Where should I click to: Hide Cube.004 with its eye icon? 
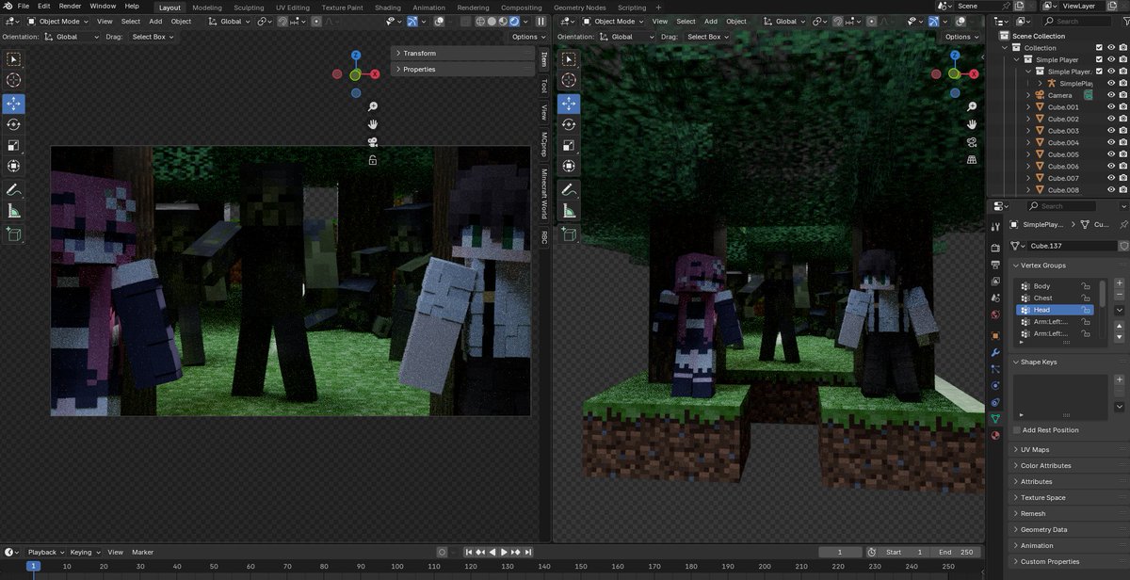[x=1111, y=143]
